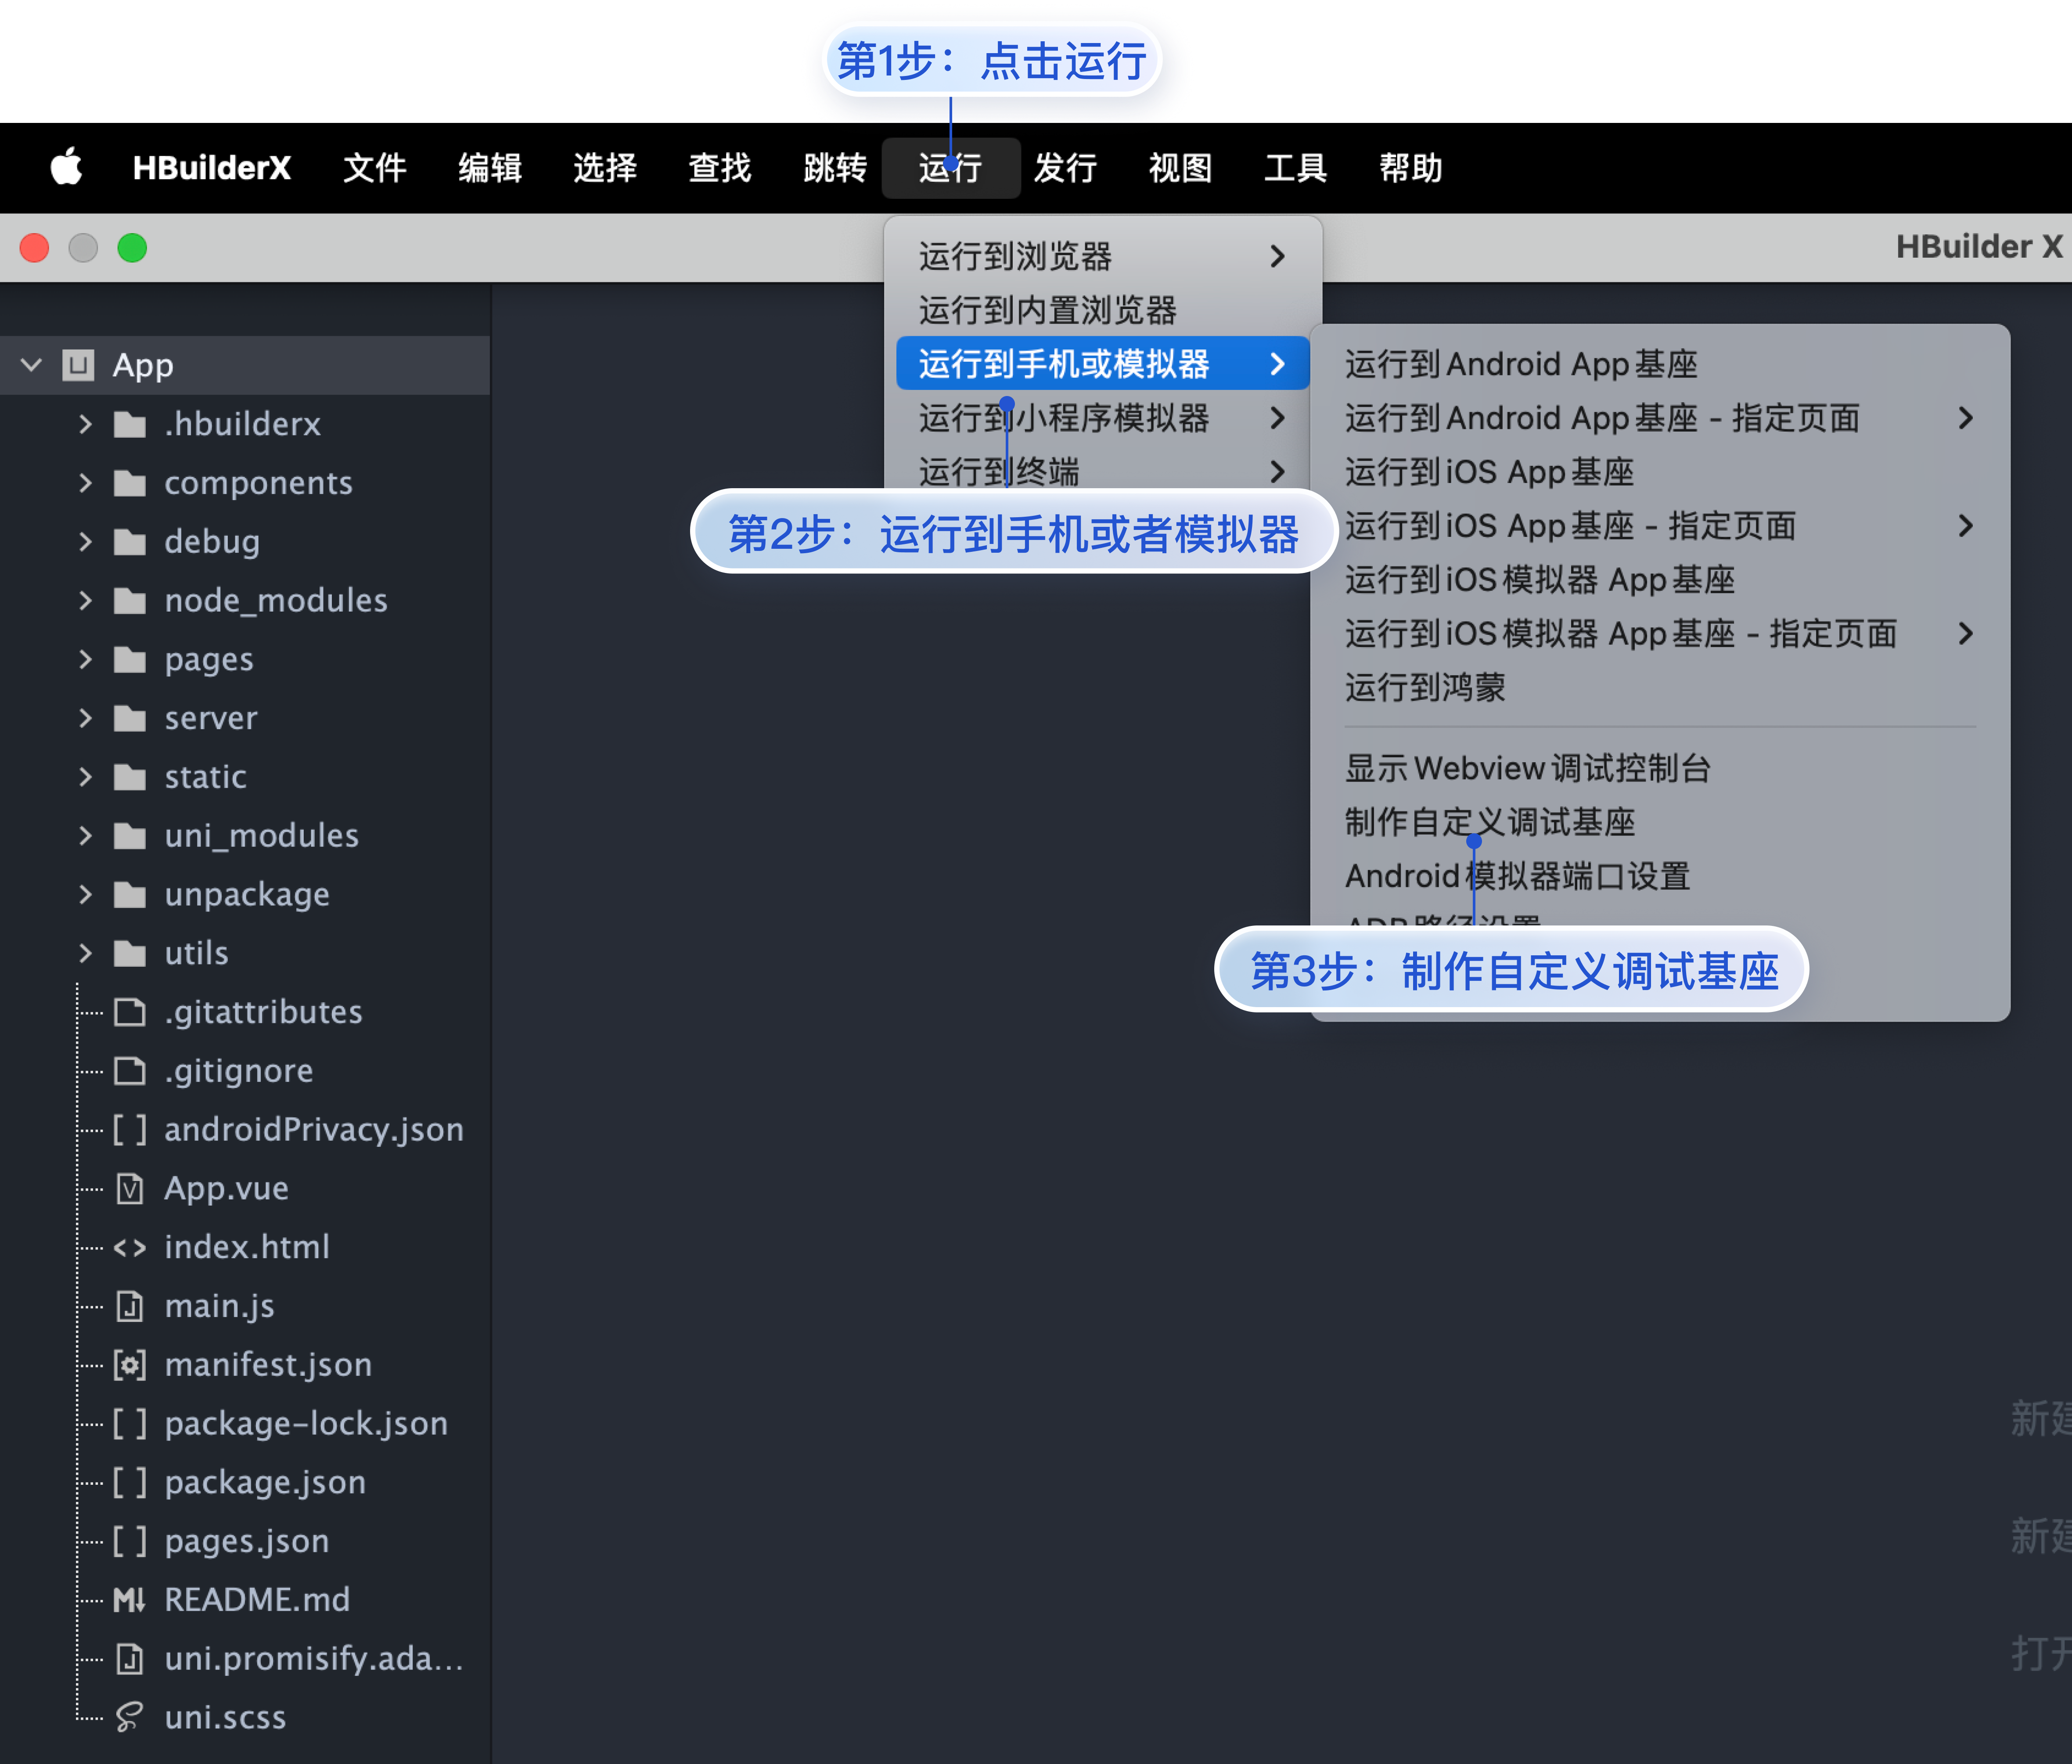Click the pages folder icon
Image resolution: width=2072 pixels, height=1764 pixels.
point(130,659)
